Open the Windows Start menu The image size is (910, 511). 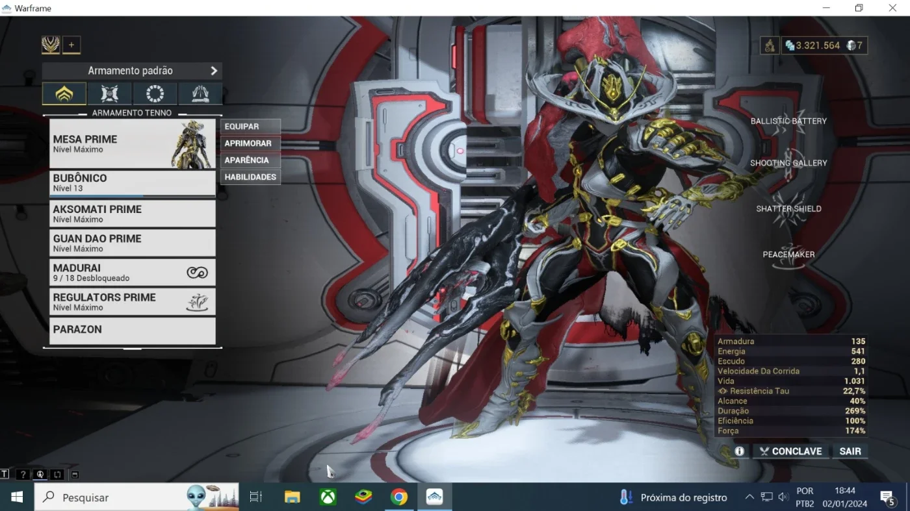point(17,497)
